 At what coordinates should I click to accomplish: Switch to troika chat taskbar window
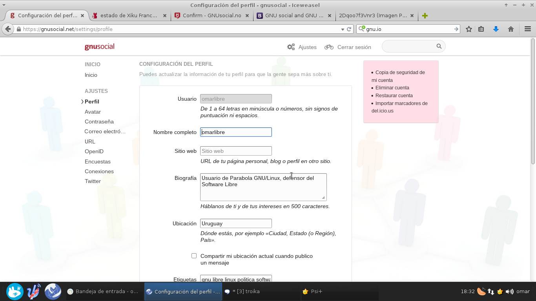(x=261, y=292)
